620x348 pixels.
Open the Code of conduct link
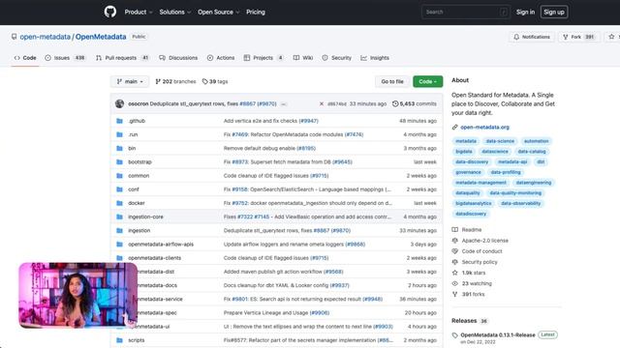pyautogui.click(x=482, y=251)
